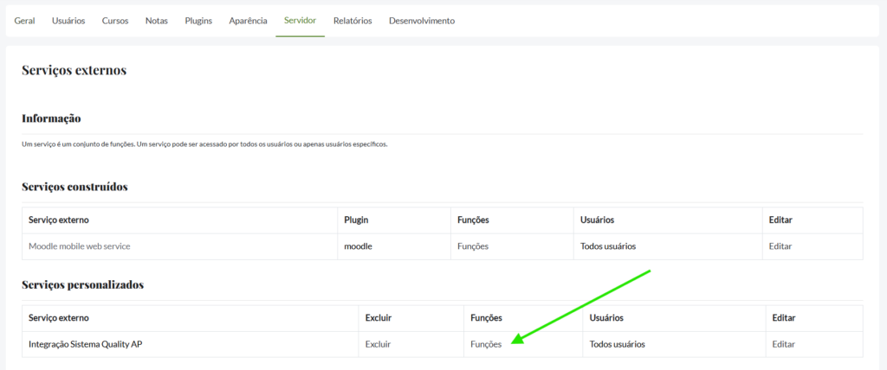Screen dimensions: 887x370
Task: Open the Plugins tab
Action: pos(198,21)
